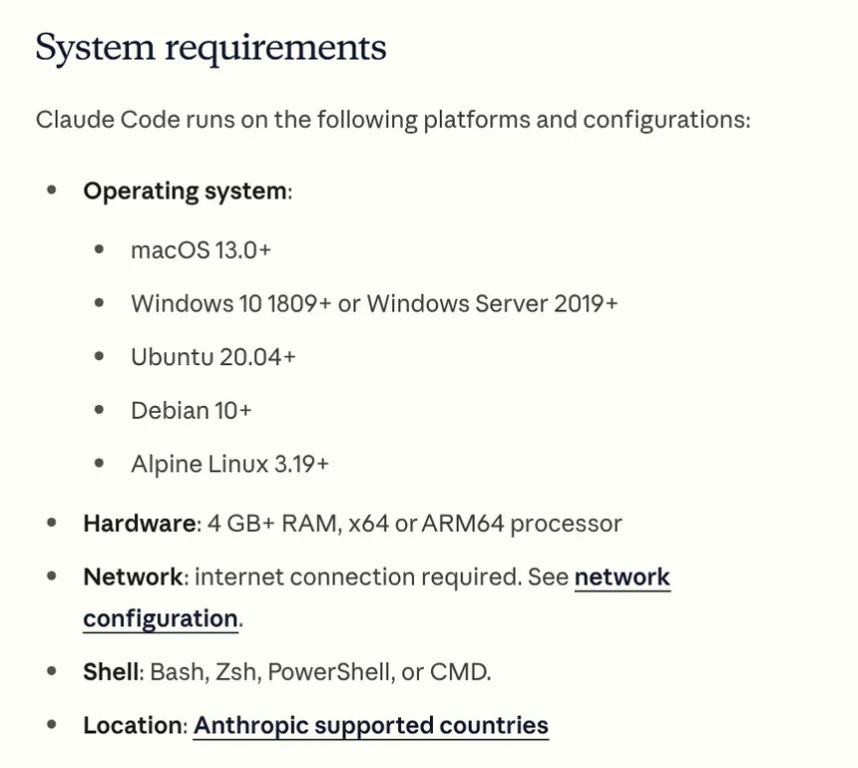Screen dimensions: 858x768
Task: Click the Alpine Linux 3.19+ item
Action: coord(229,464)
